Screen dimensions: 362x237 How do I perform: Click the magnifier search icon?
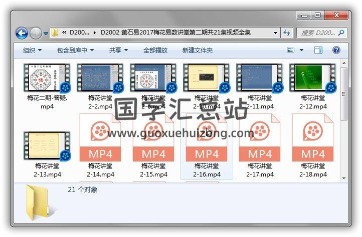pos(341,32)
